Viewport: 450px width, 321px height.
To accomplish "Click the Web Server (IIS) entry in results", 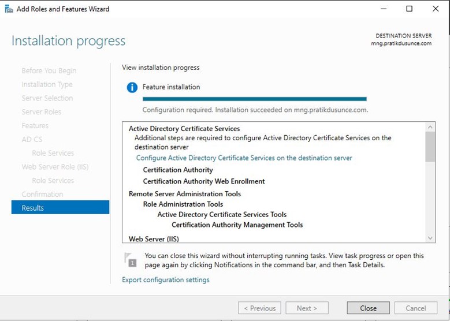I will pyautogui.click(x=154, y=238).
